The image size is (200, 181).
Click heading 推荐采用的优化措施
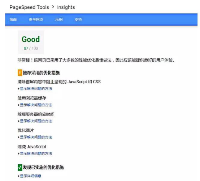coord(41,73)
